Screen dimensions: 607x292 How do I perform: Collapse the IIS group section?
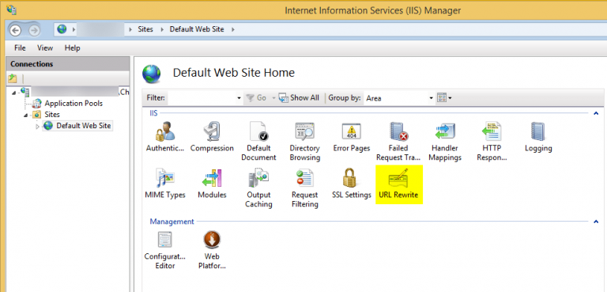coord(596,113)
